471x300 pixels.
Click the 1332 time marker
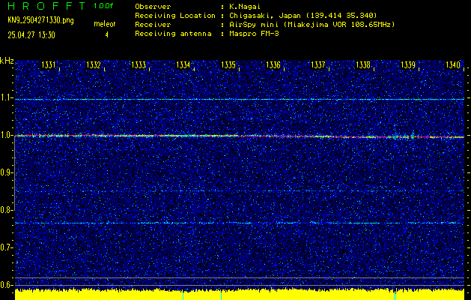[94, 65]
